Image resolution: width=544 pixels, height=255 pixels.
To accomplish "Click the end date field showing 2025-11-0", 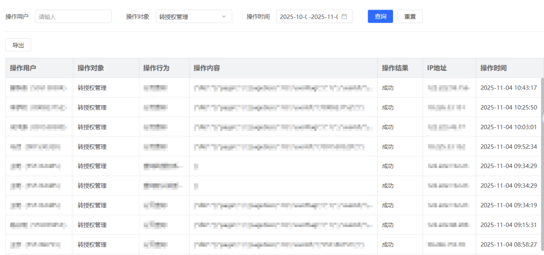I will (324, 16).
